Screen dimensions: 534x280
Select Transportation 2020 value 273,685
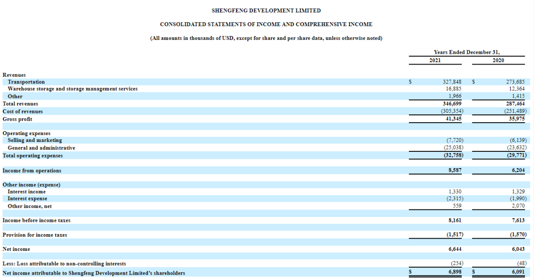point(515,82)
